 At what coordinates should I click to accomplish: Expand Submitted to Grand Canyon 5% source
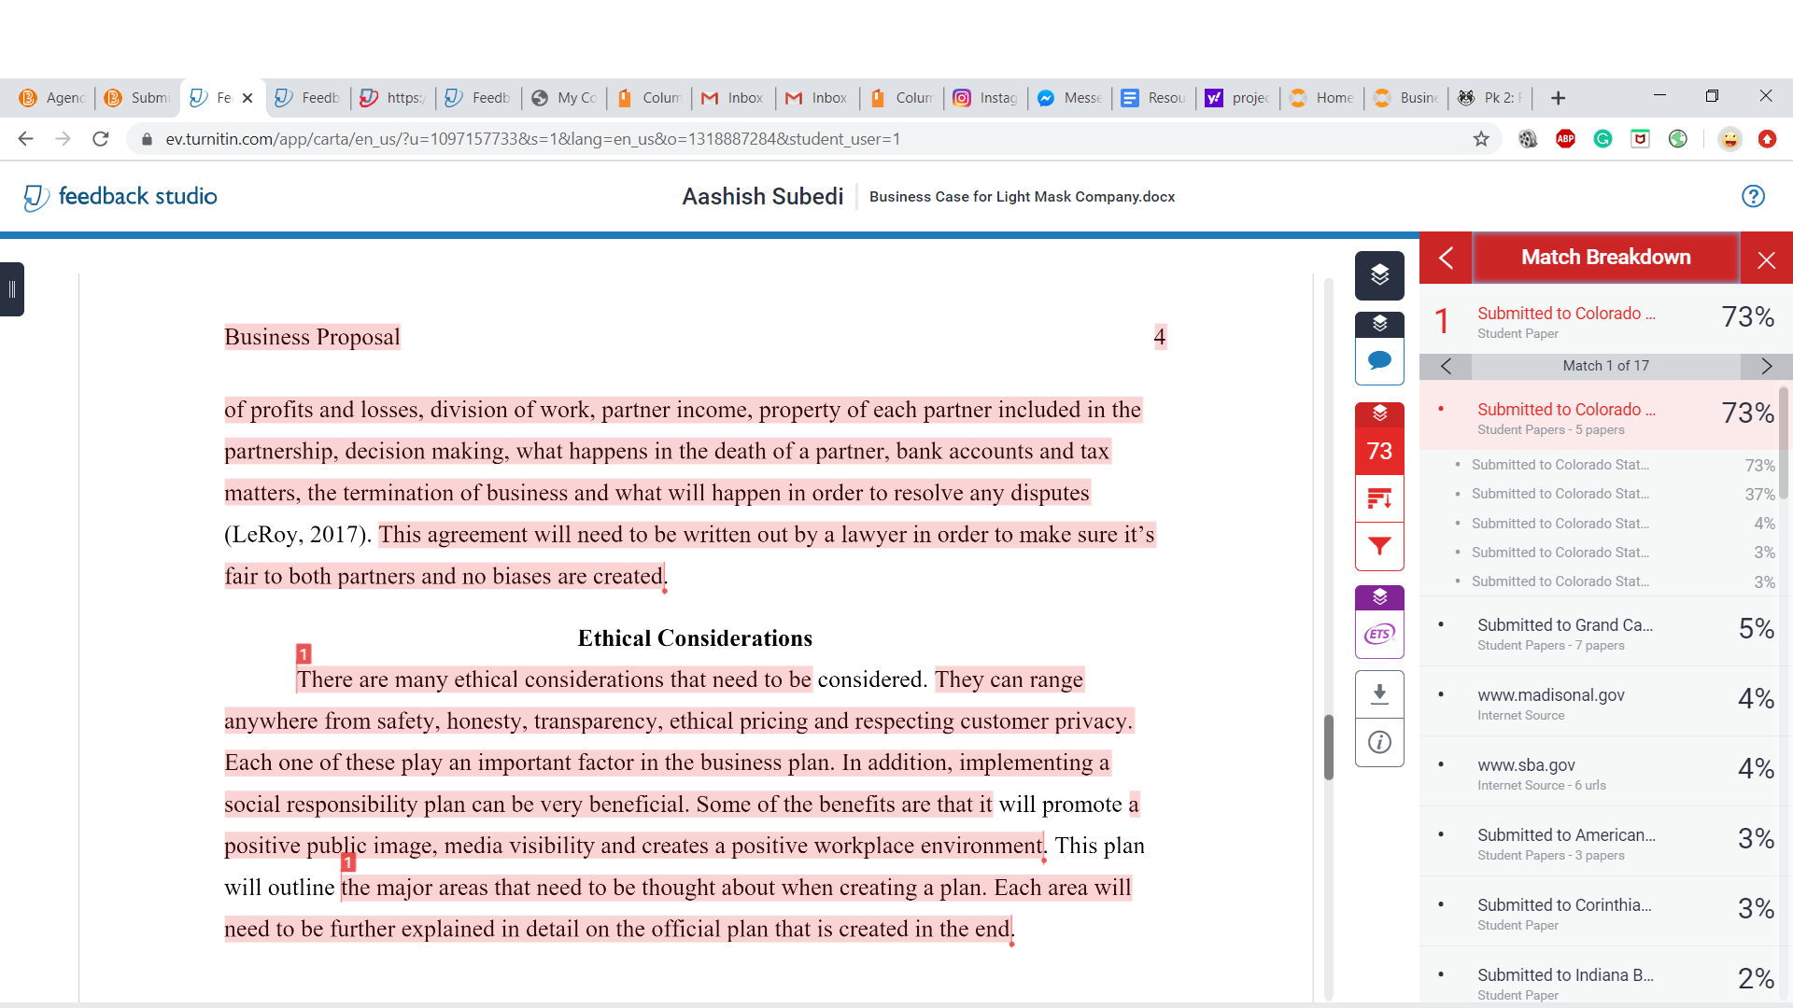click(1599, 632)
